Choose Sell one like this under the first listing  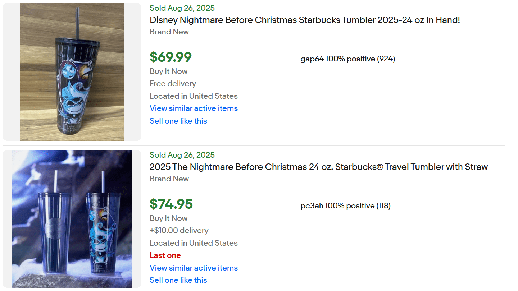178,121
